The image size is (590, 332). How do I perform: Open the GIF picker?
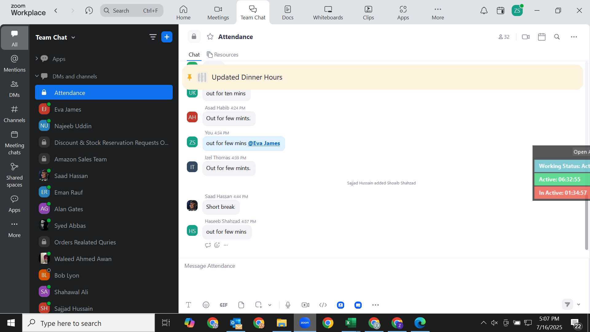pos(224,305)
